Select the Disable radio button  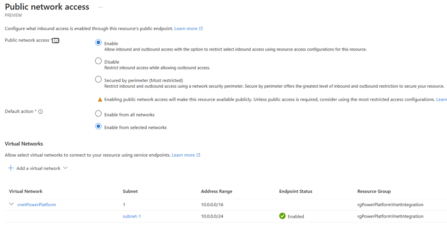(98, 61)
